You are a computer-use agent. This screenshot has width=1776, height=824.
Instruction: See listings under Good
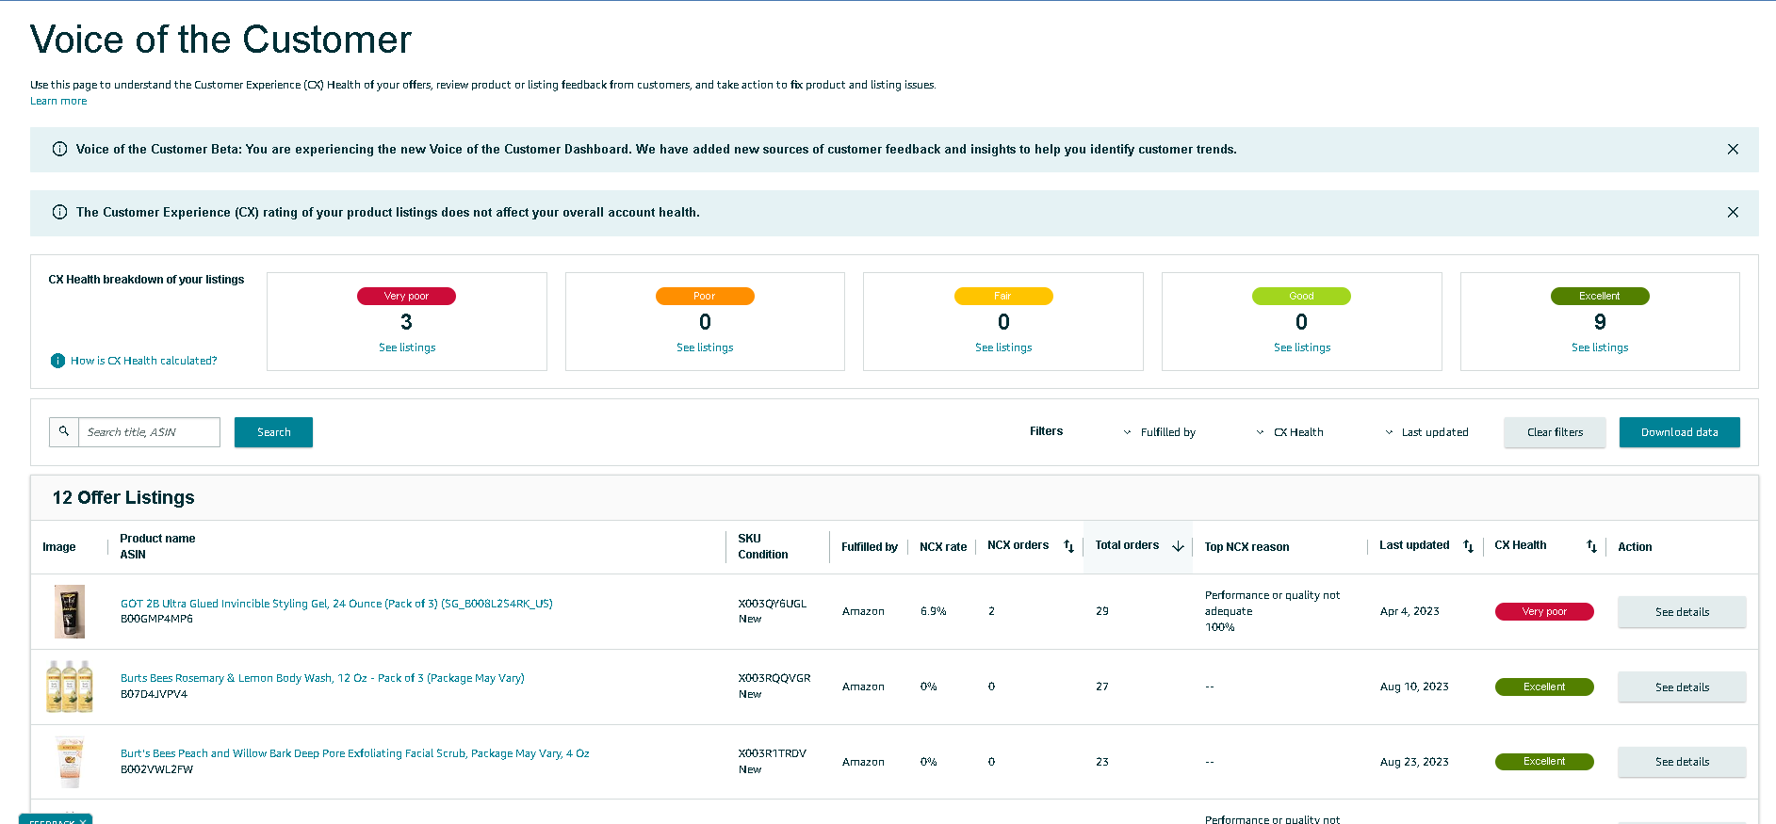(1302, 347)
